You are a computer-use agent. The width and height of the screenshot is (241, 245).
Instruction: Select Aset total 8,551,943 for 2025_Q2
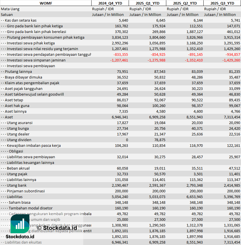pyautogui.click(x=195, y=117)
